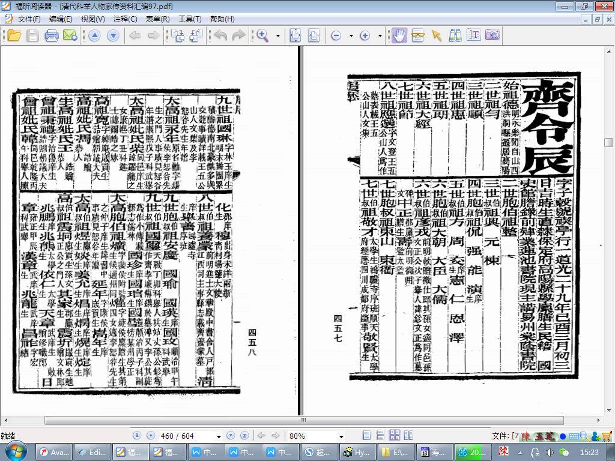Screen dimensions: 615x461
Task: Click the zoom in magnifier tool
Action: 262,35
